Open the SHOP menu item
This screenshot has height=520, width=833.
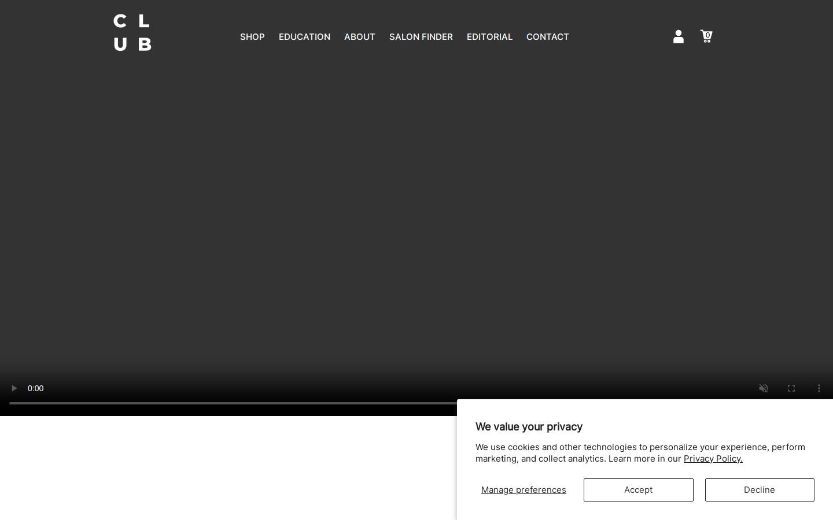(x=252, y=37)
